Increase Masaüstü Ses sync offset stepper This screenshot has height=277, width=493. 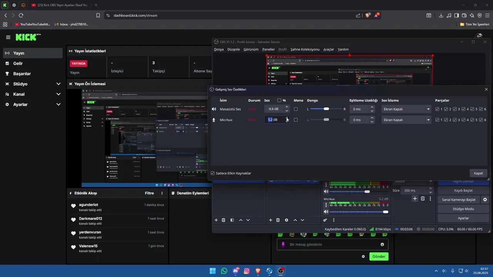point(372,107)
